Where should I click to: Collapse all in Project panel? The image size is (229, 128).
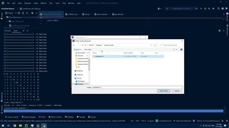pyautogui.click(x=27, y=13)
